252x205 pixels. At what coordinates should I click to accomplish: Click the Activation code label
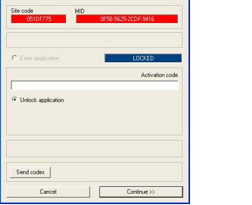[x=159, y=75]
